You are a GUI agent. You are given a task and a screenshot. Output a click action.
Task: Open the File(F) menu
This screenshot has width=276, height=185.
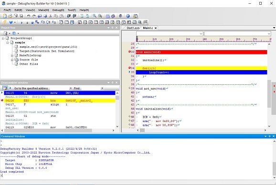click(x=7, y=10)
